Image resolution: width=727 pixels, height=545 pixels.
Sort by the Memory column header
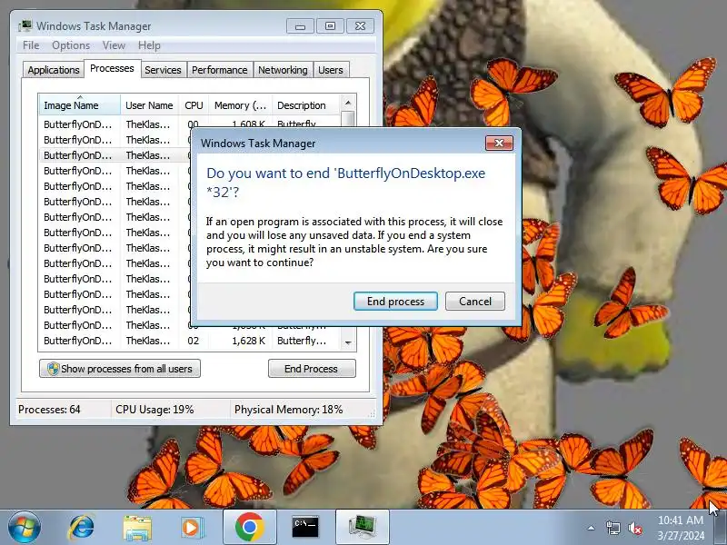(x=240, y=105)
